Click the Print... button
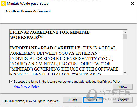Screen dimensions: 137x107 click(x=123, y=87)
